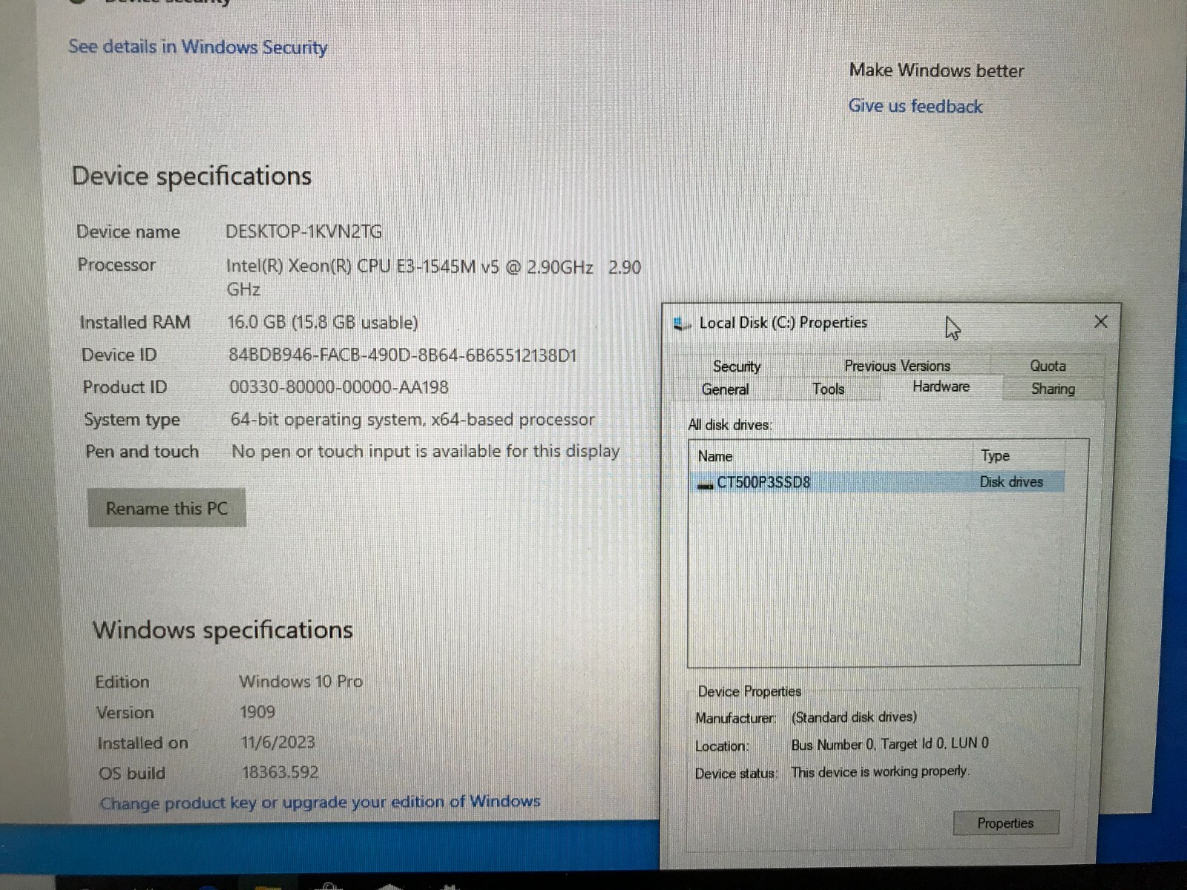
Task: Switch to the Sharing tab
Action: pos(1053,389)
